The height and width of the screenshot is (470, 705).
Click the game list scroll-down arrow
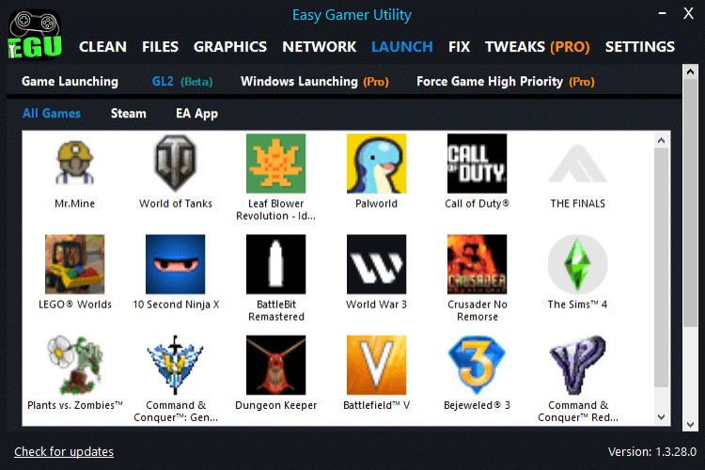(661, 417)
